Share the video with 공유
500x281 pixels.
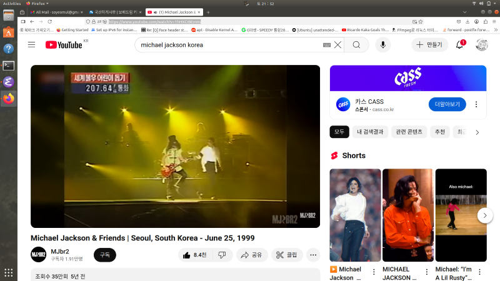(252, 255)
